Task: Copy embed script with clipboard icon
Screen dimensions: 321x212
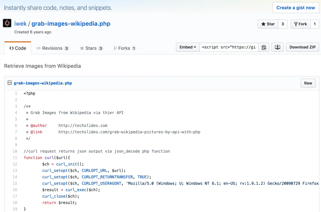Action: pos(264,47)
